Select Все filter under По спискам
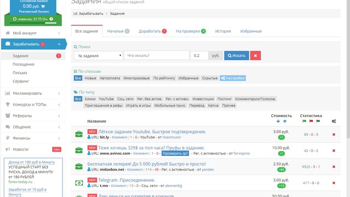Viewport: 350px width, 197px height. point(78,78)
